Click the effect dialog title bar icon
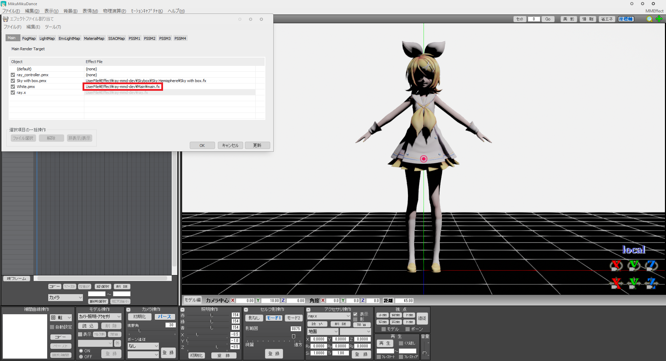 (6, 19)
